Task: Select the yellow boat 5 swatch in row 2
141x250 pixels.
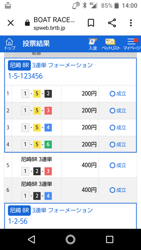Action: click(37, 111)
